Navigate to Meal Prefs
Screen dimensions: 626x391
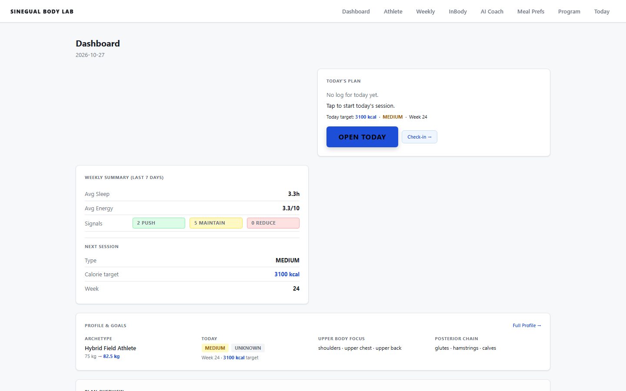point(530,12)
